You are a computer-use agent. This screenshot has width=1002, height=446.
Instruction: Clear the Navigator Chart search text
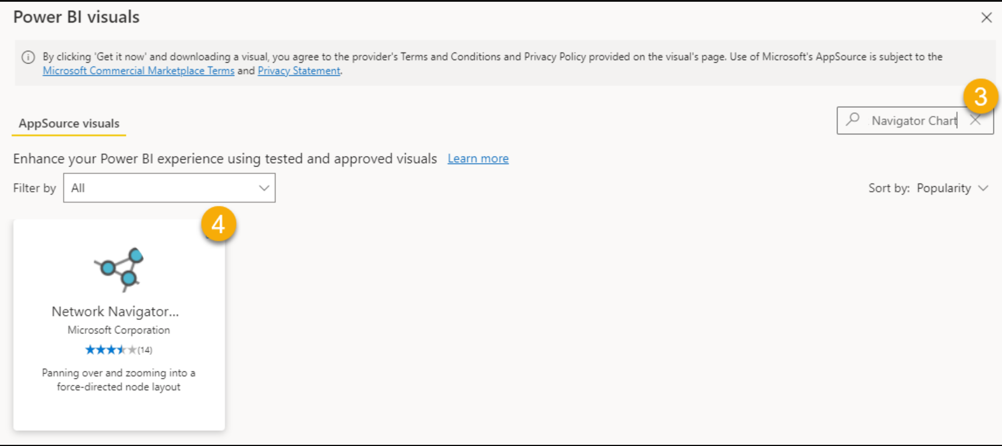point(976,121)
